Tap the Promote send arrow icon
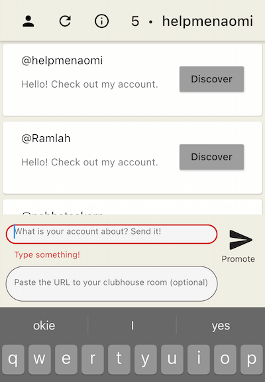The height and width of the screenshot is (382, 265). (240, 240)
